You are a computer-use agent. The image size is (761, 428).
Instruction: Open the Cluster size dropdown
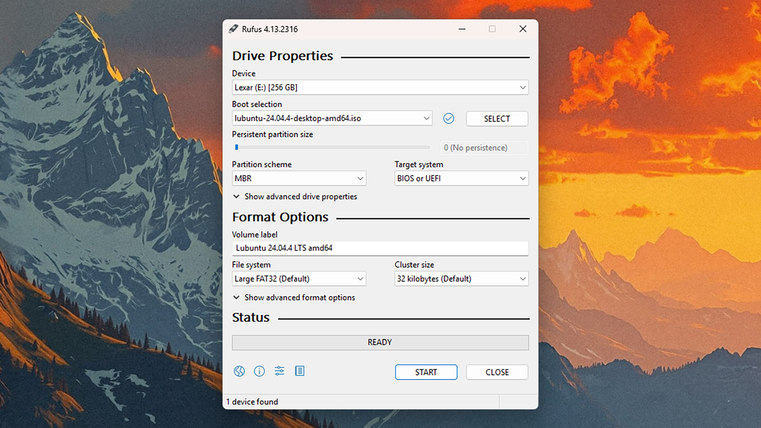coord(461,278)
